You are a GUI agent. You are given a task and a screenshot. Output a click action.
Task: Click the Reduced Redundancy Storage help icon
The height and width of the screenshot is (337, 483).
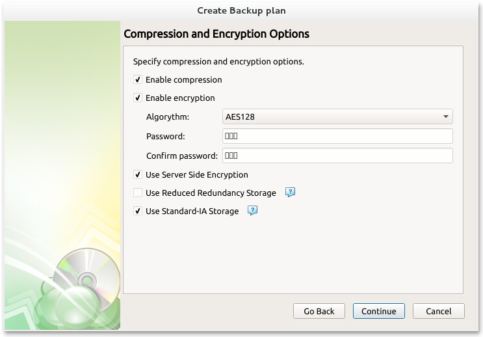(x=291, y=193)
